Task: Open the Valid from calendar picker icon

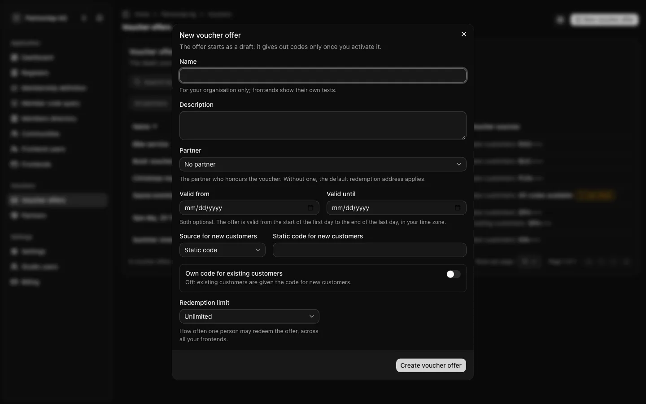Action: [310, 208]
